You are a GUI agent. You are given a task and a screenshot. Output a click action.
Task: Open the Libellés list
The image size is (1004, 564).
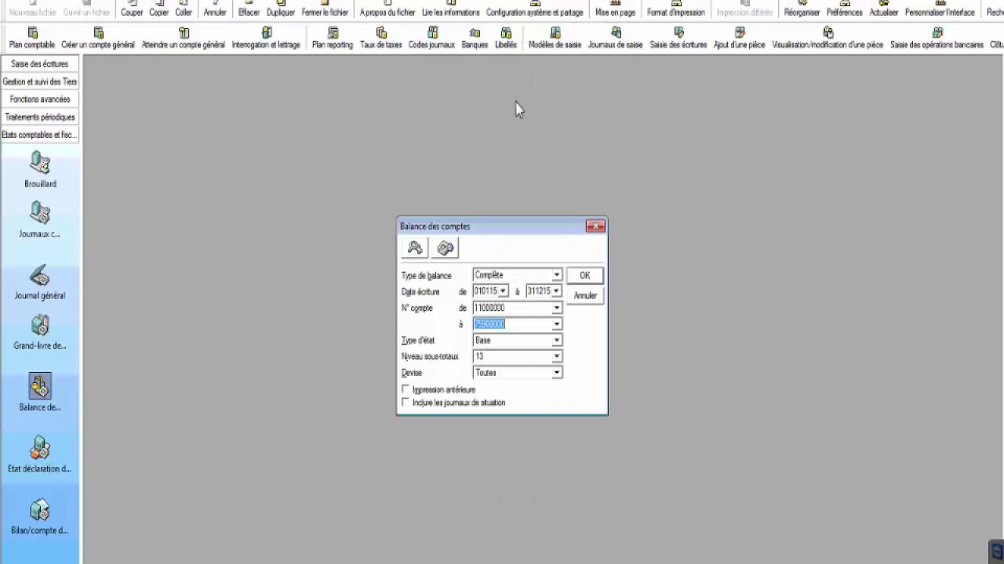506,38
